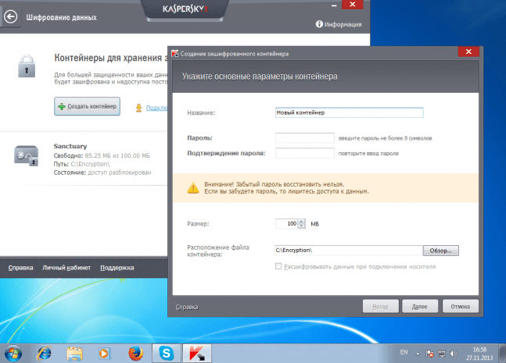Open the Windows Start menu
This screenshot has height=363, width=506.
pyautogui.click(x=13, y=354)
